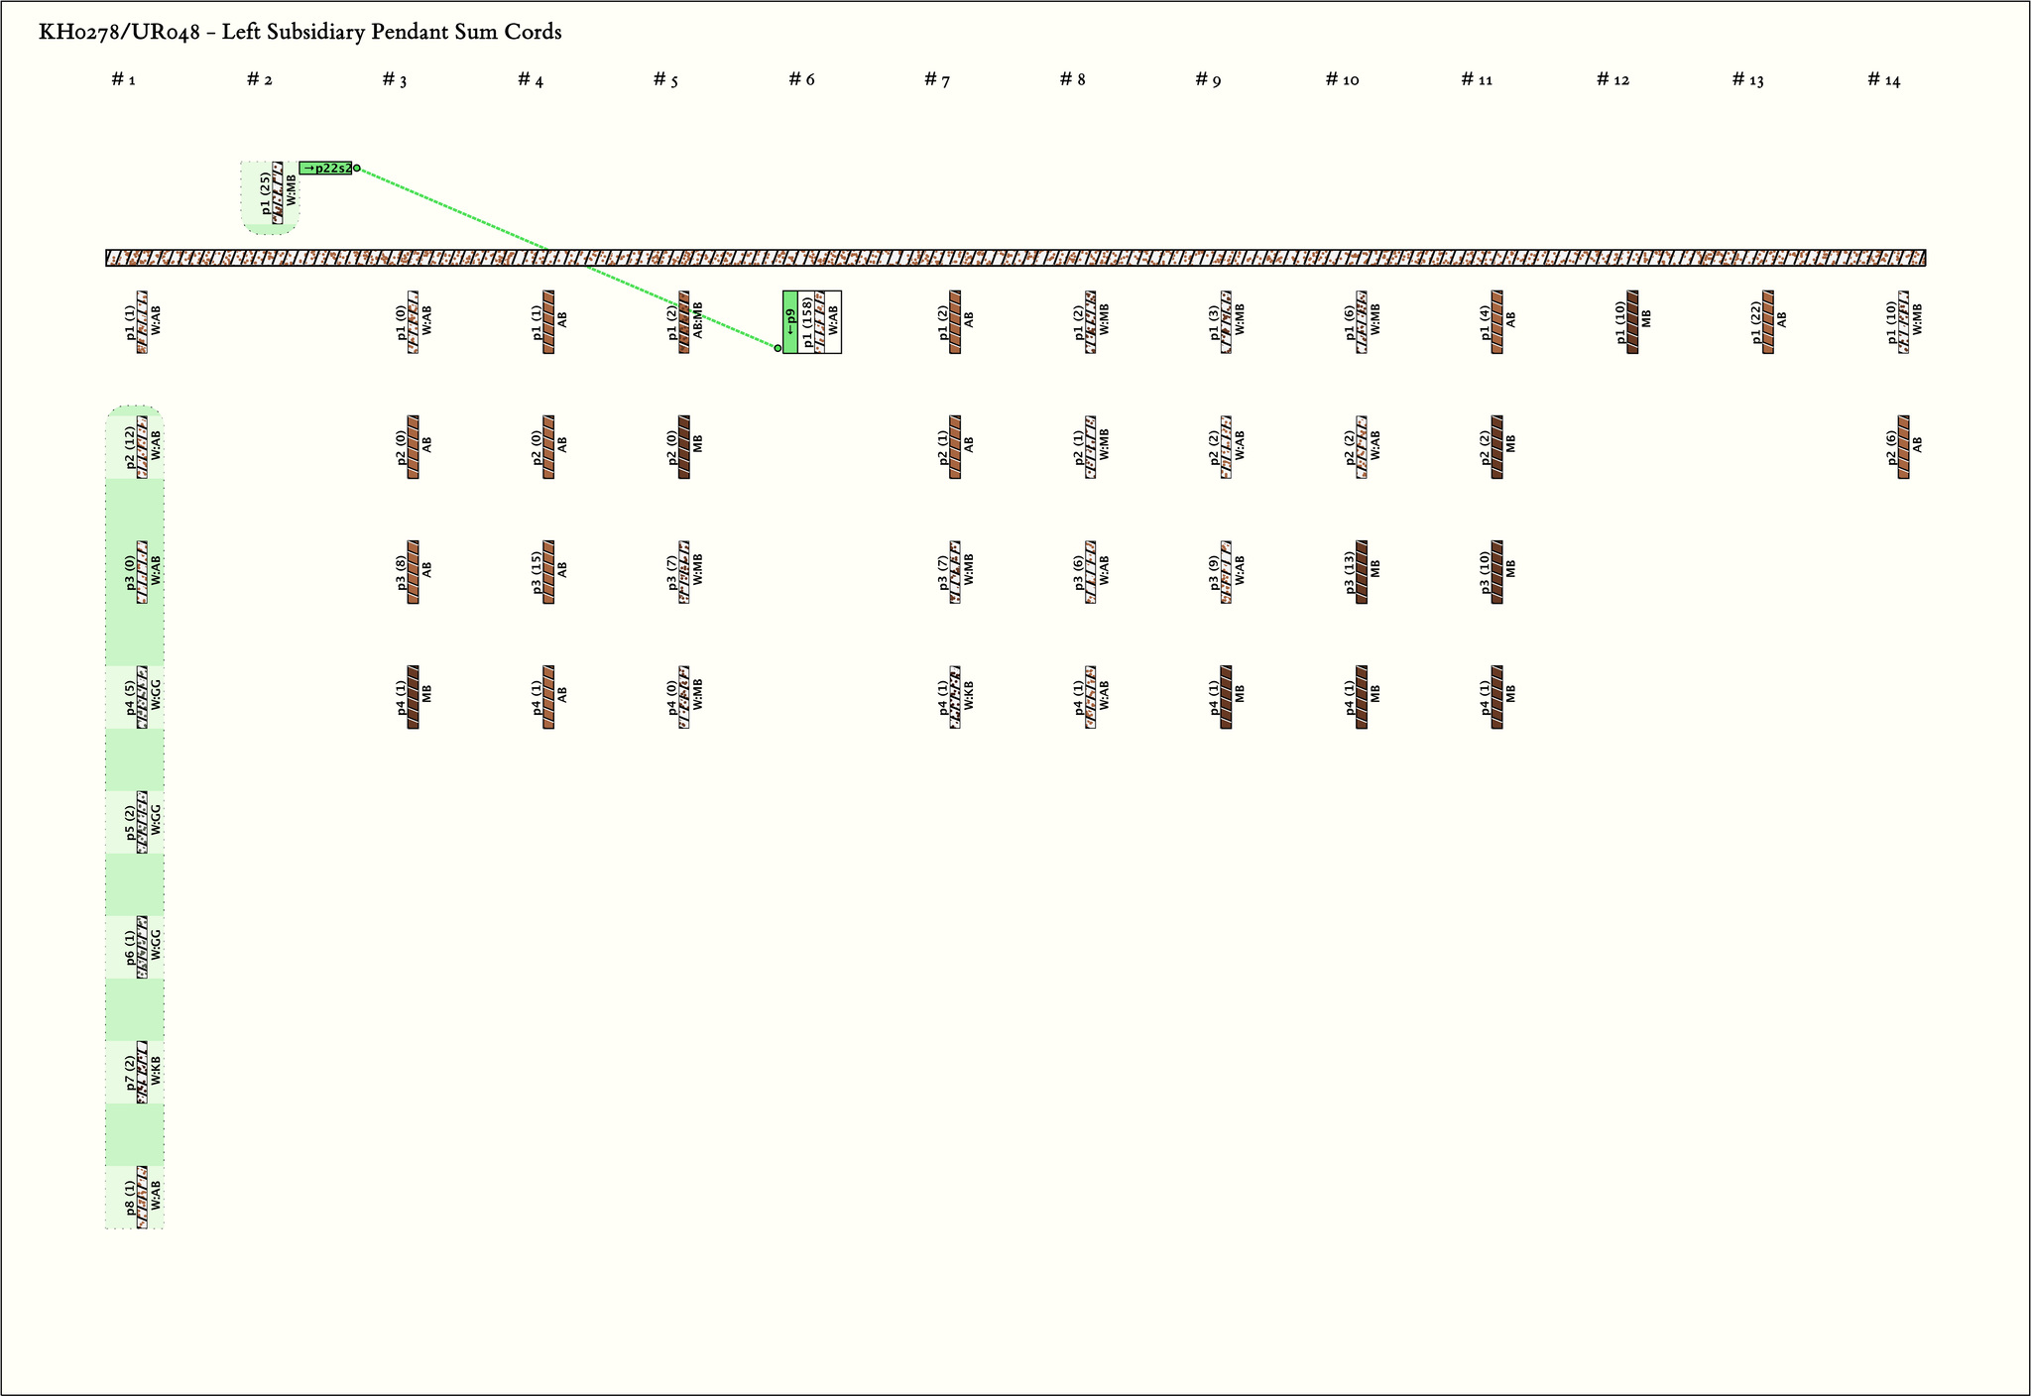The image size is (2031, 1396).
Task: Click the # 14 column header
Action: point(1883,79)
